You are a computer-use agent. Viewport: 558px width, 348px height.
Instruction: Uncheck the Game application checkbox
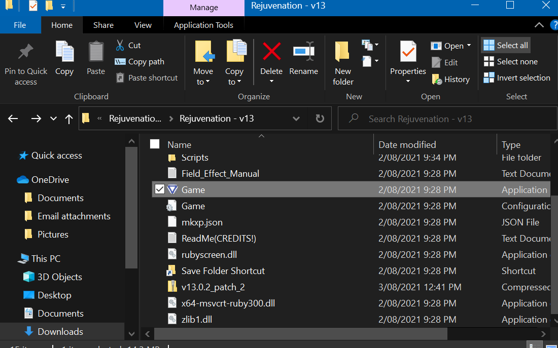coord(159,189)
